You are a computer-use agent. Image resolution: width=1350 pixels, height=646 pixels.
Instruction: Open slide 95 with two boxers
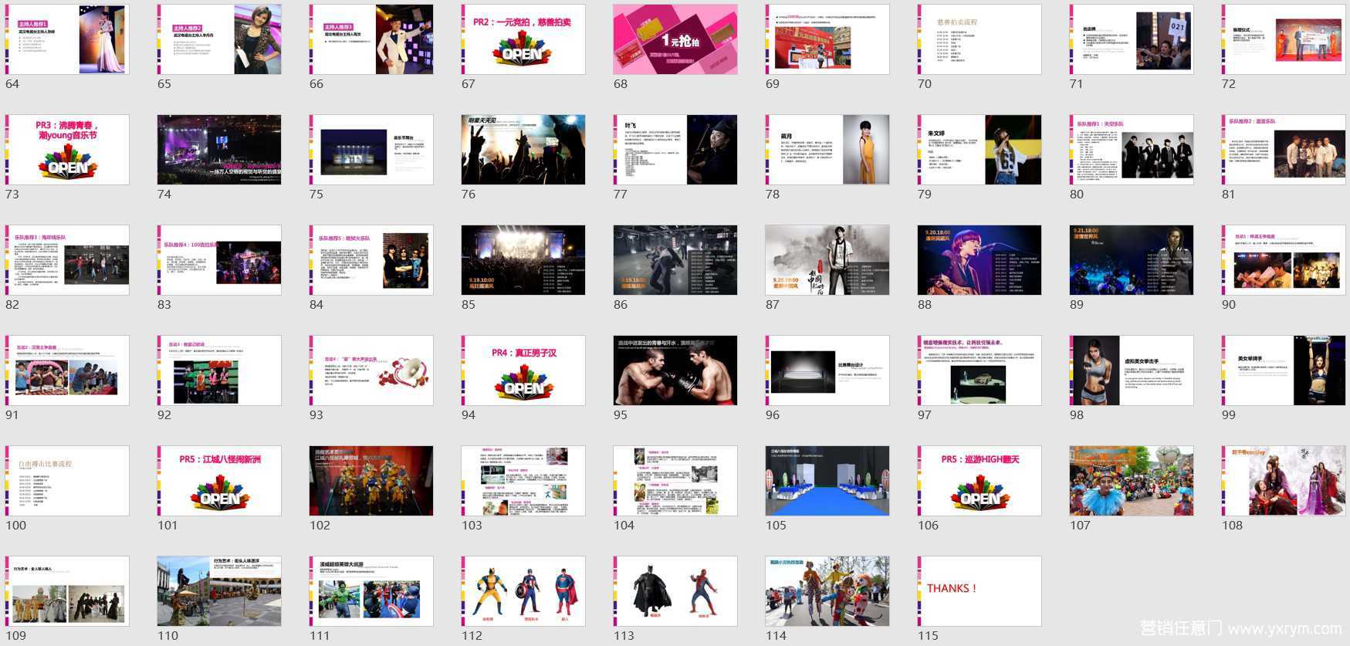675,370
